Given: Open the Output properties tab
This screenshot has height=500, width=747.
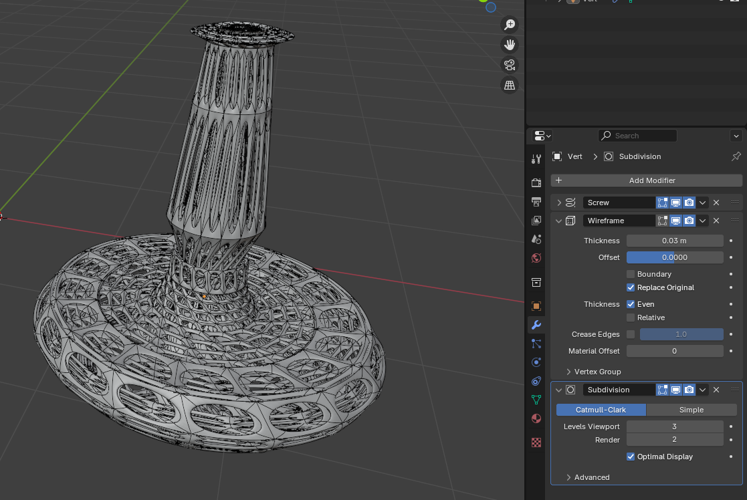Looking at the screenshot, I should 536,201.
